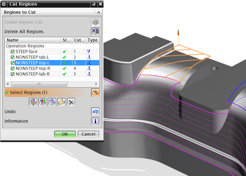Toggle the NONSTEEP-tab-L checkbox
Viewport: 246px width, 176px height.
point(13,57)
